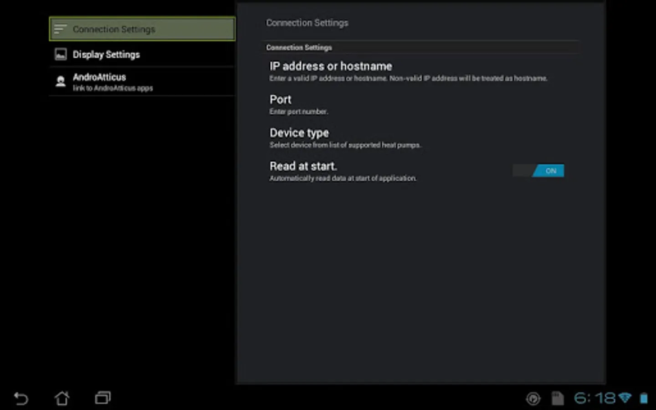Viewport: 656px width, 410px height.
Task: Tap the Android home button
Action: pyautogui.click(x=62, y=398)
